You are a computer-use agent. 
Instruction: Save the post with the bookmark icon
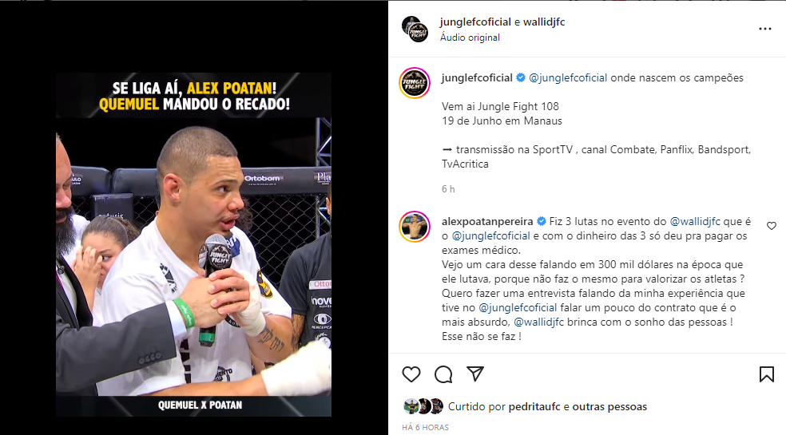(767, 374)
